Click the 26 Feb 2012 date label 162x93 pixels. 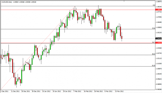[98, 91]
